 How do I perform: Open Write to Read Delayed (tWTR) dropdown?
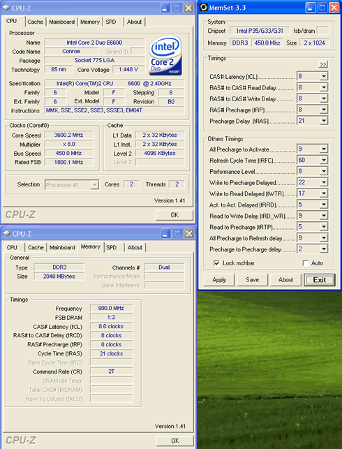point(324,193)
